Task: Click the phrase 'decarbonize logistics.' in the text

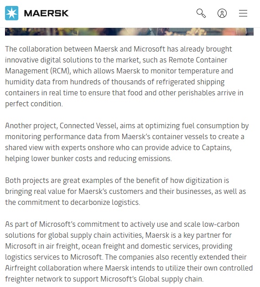Action: click(x=105, y=203)
